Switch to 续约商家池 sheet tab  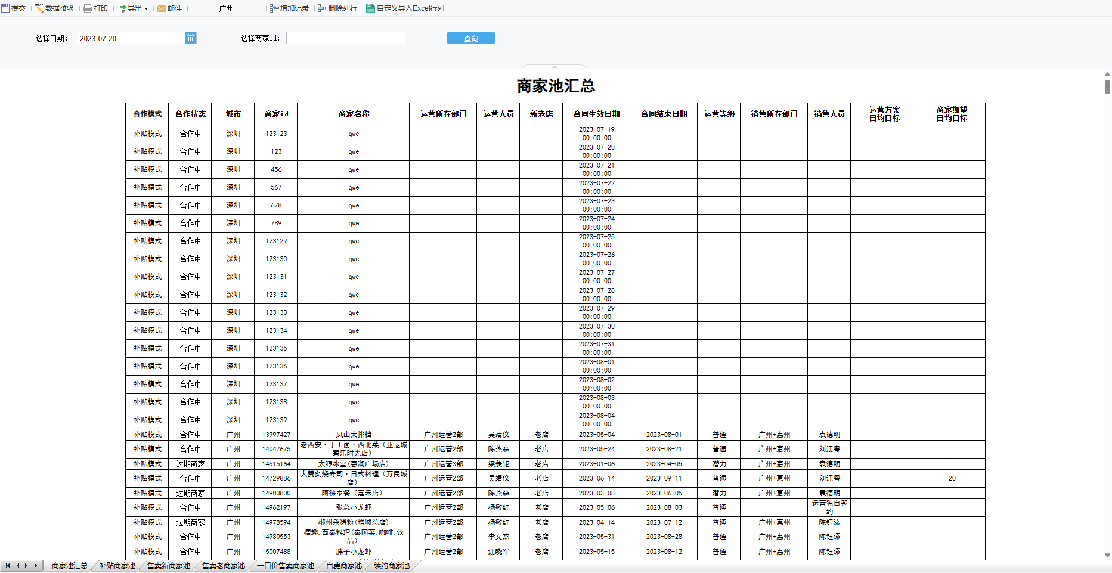click(x=391, y=566)
